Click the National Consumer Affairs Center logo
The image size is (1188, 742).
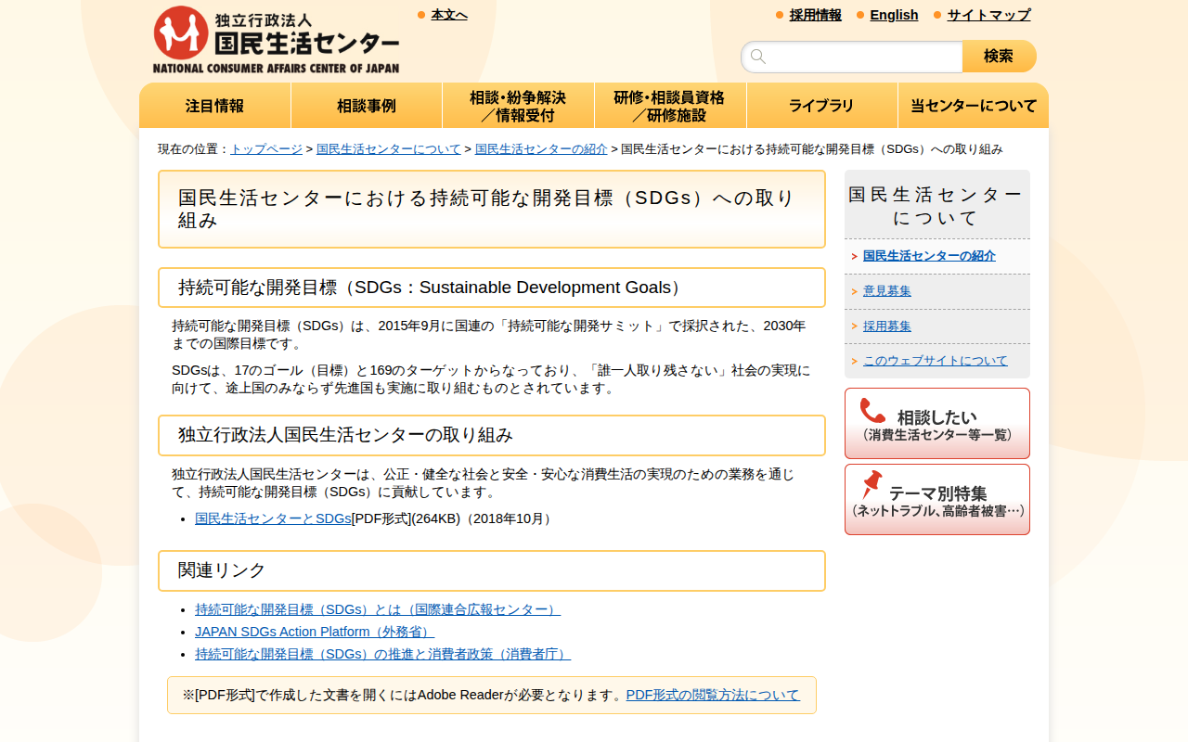(276, 40)
